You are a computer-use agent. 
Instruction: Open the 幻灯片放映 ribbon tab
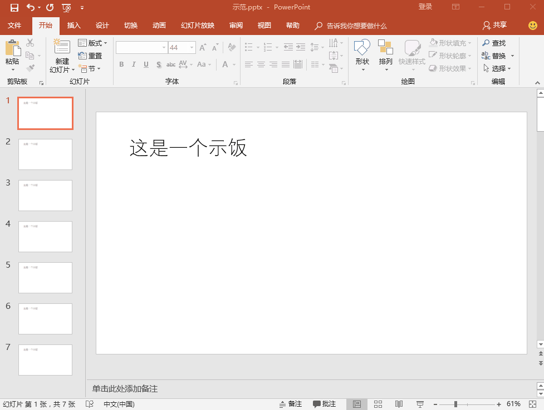197,26
